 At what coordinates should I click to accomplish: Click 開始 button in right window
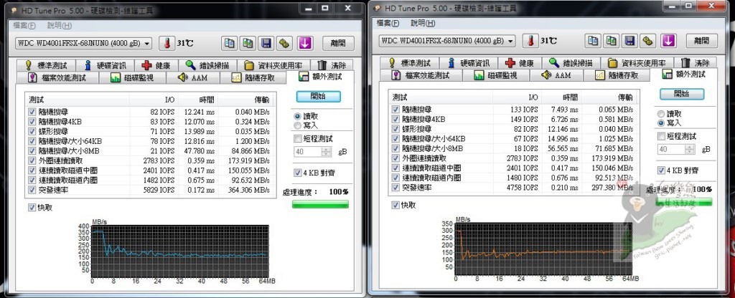point(682,94)
